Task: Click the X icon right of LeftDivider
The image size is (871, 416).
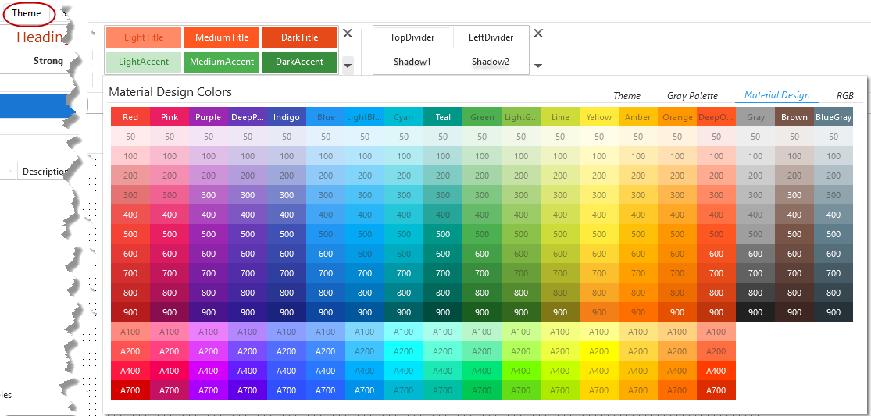Action: click(x=538, y=34)
